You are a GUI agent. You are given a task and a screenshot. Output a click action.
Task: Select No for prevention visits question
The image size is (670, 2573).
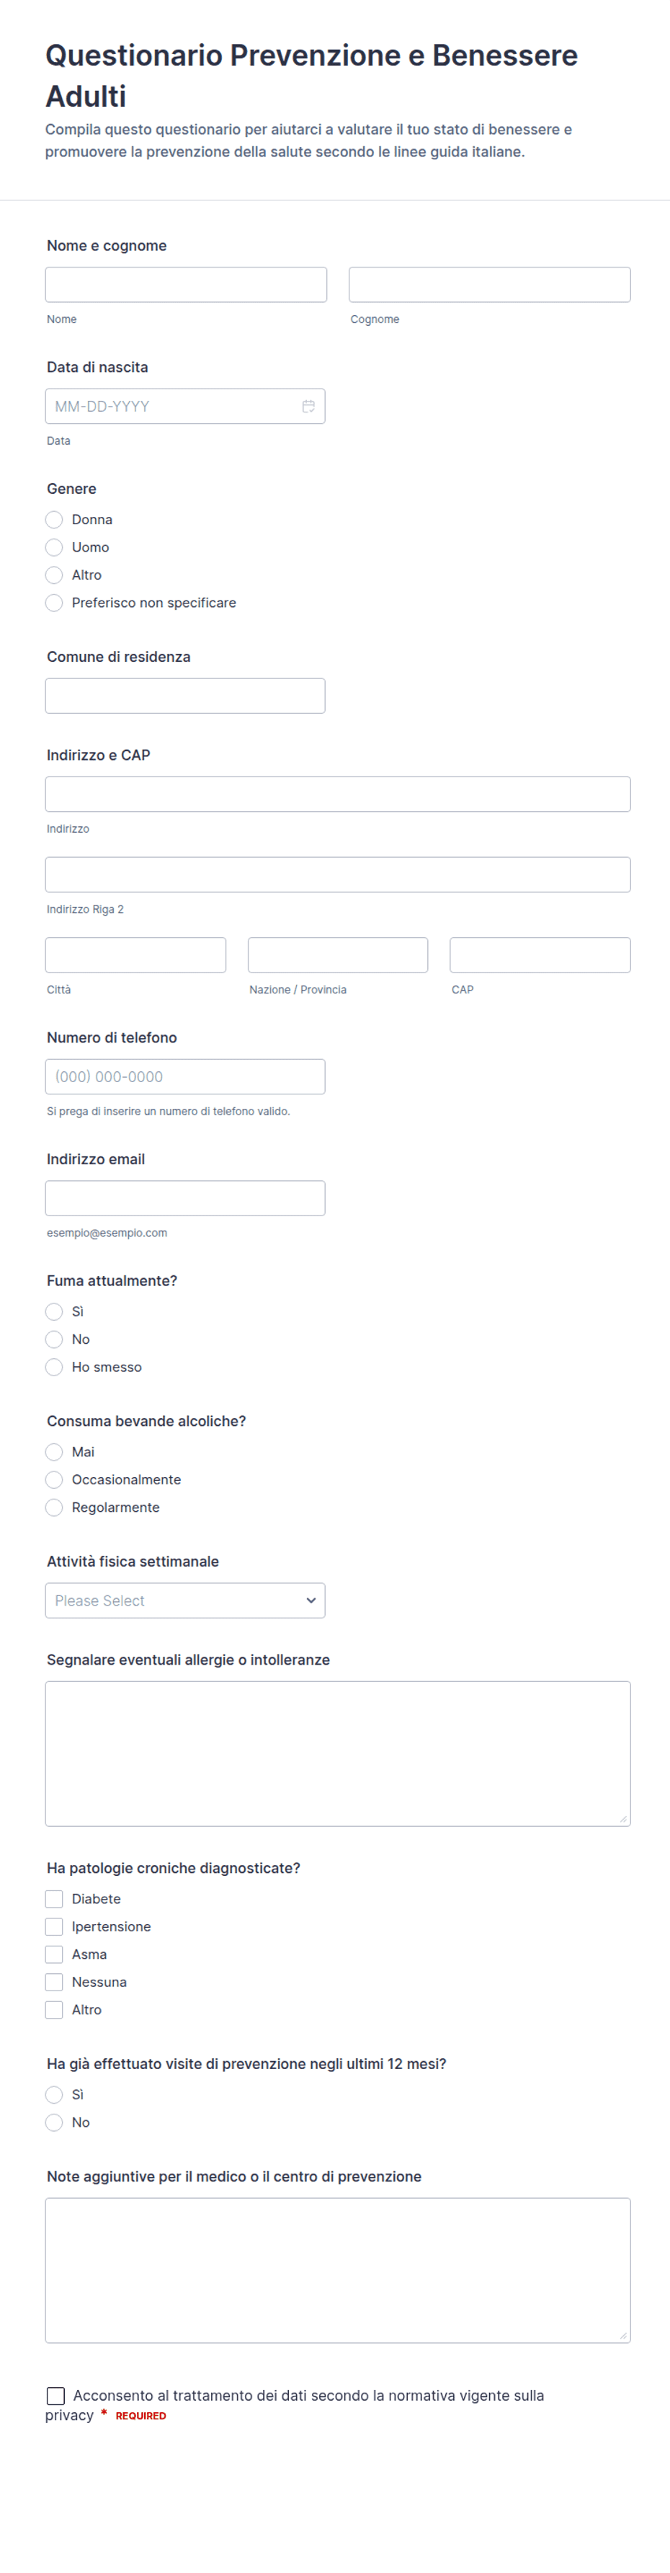tap(54, 2122)
